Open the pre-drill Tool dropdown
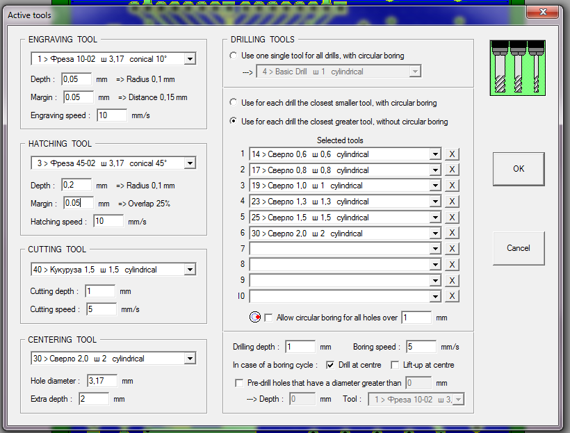 (x=458, y=399)
